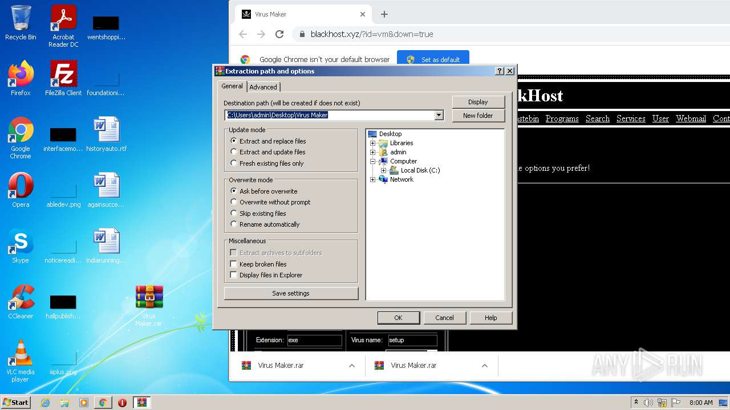Image resolution: width=730 pixels, height=410 pixels.
Task: Open CCleaner desktop shortcut
Action: tap(21, 302)
